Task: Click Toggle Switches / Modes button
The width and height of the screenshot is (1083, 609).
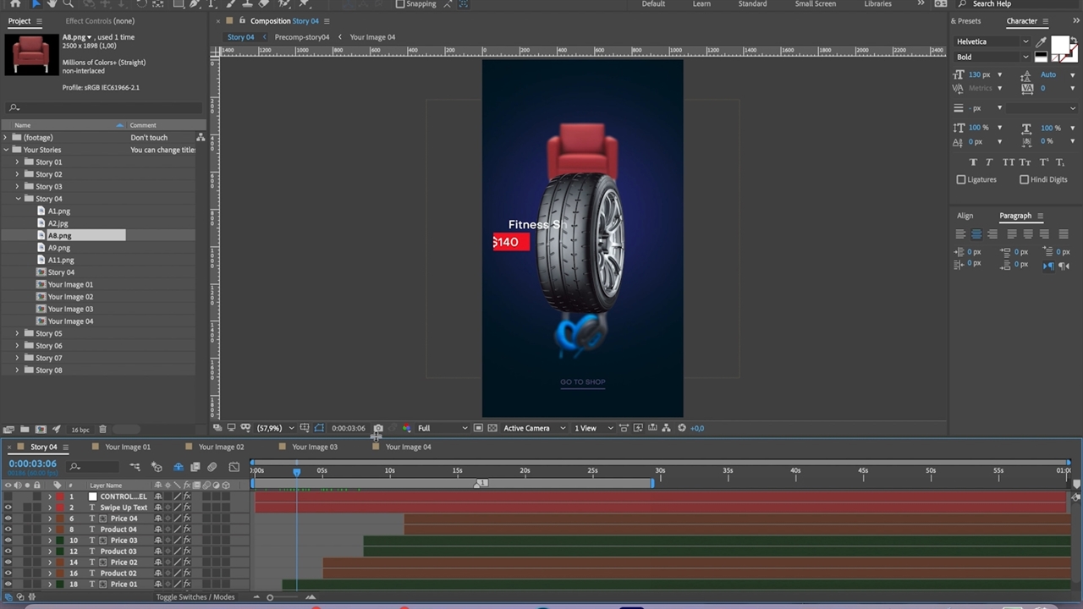Action: [195, 597]
